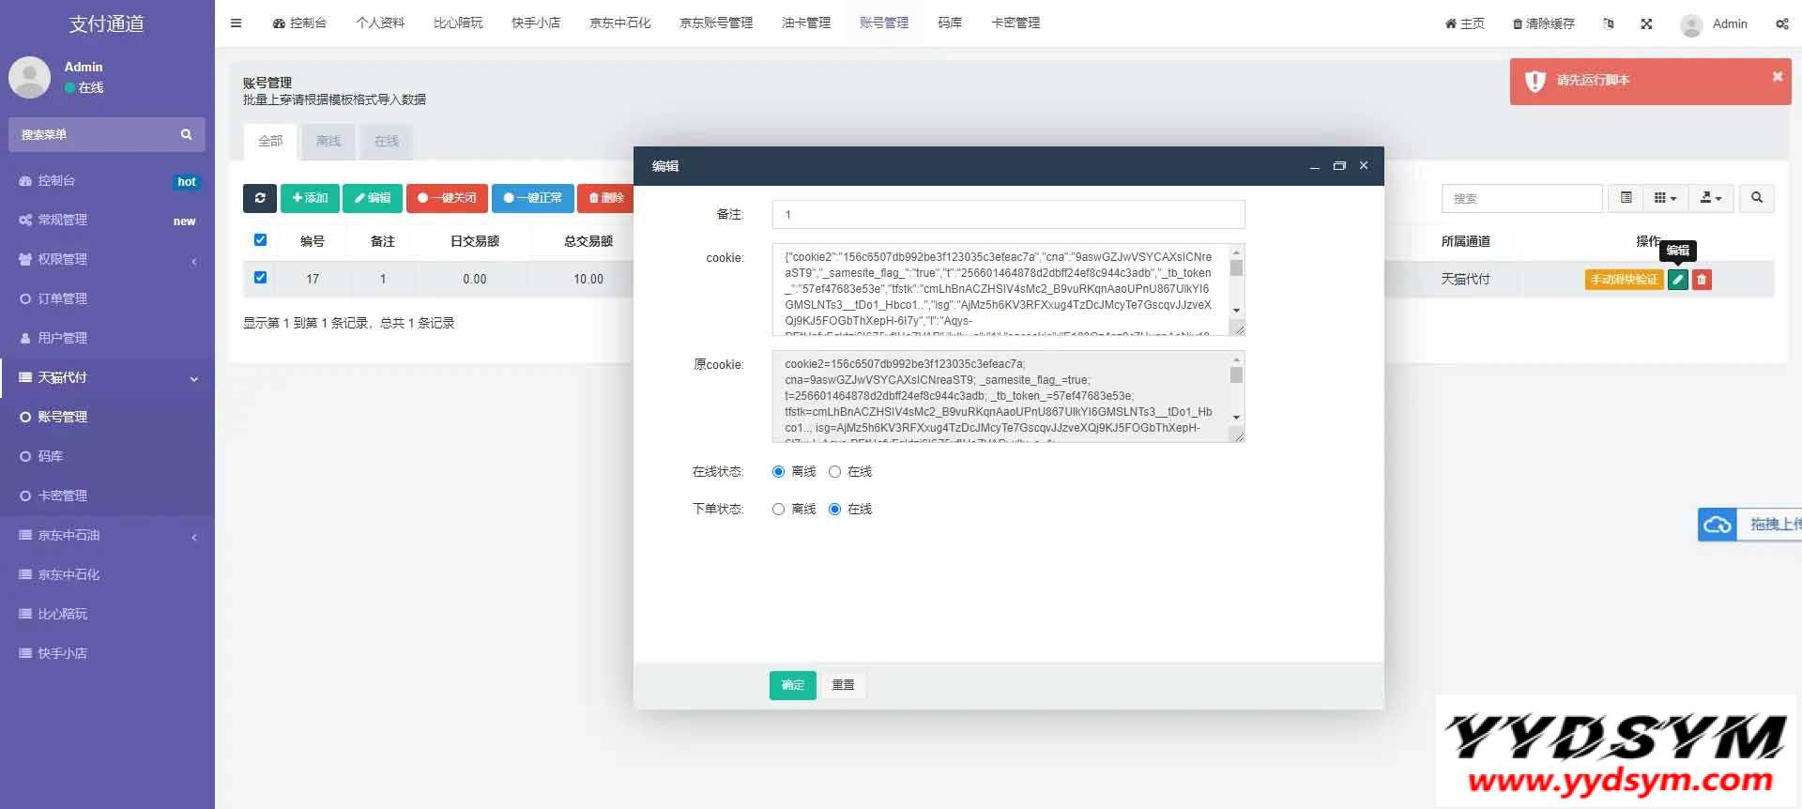
Task: Click the red delete icon in row 17
Action: 1702,280
